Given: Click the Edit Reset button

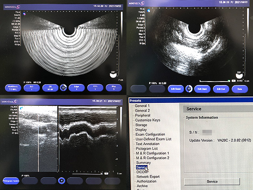Looking at the screenshot, I should [176, 89].
